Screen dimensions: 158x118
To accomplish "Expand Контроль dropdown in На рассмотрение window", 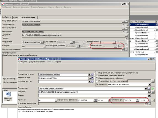I will pos(45,46).
